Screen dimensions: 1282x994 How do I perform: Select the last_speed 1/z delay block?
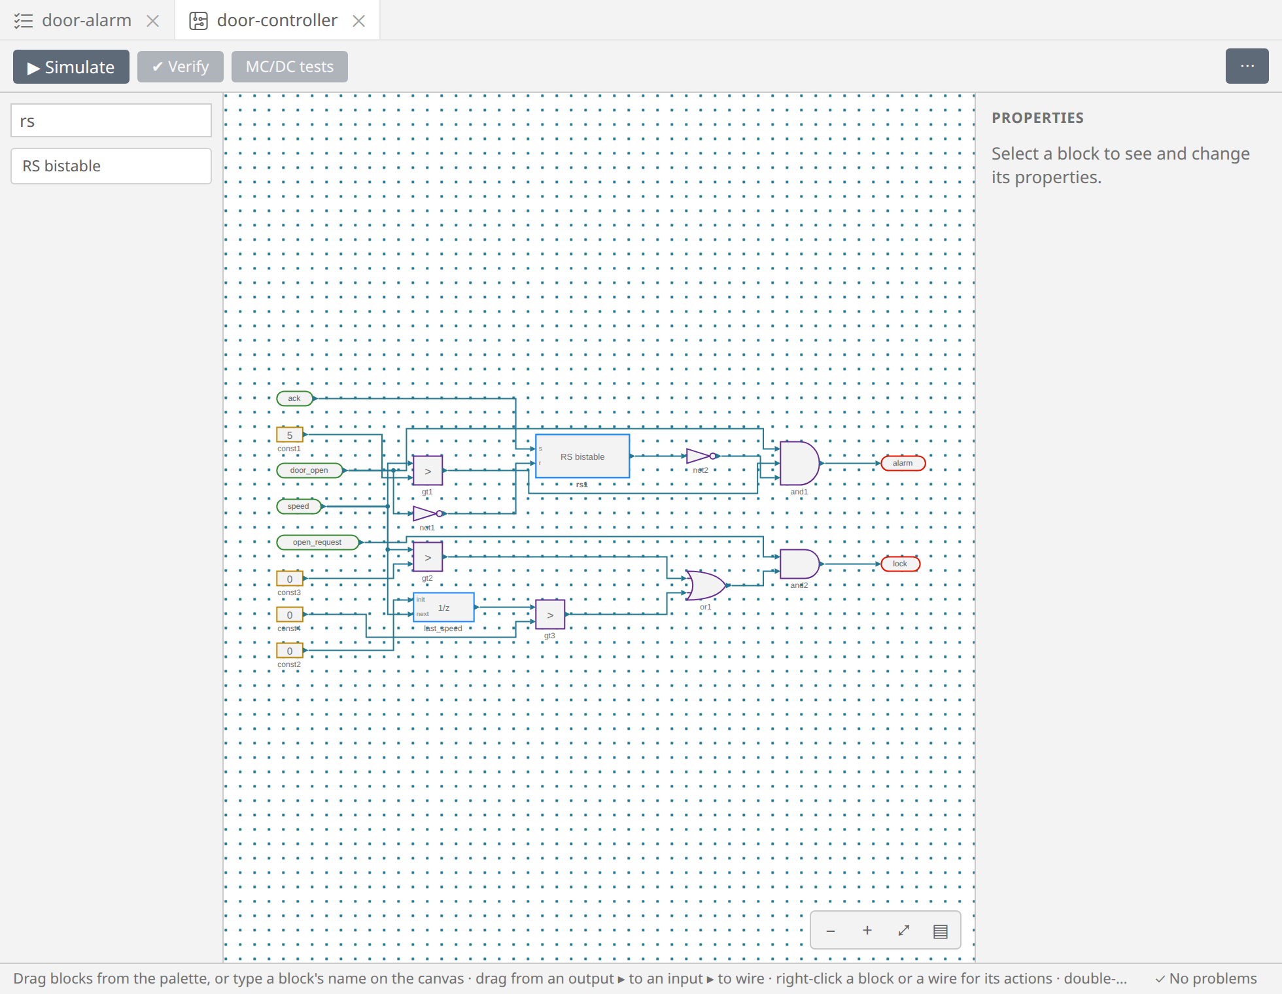coord(444,608)
